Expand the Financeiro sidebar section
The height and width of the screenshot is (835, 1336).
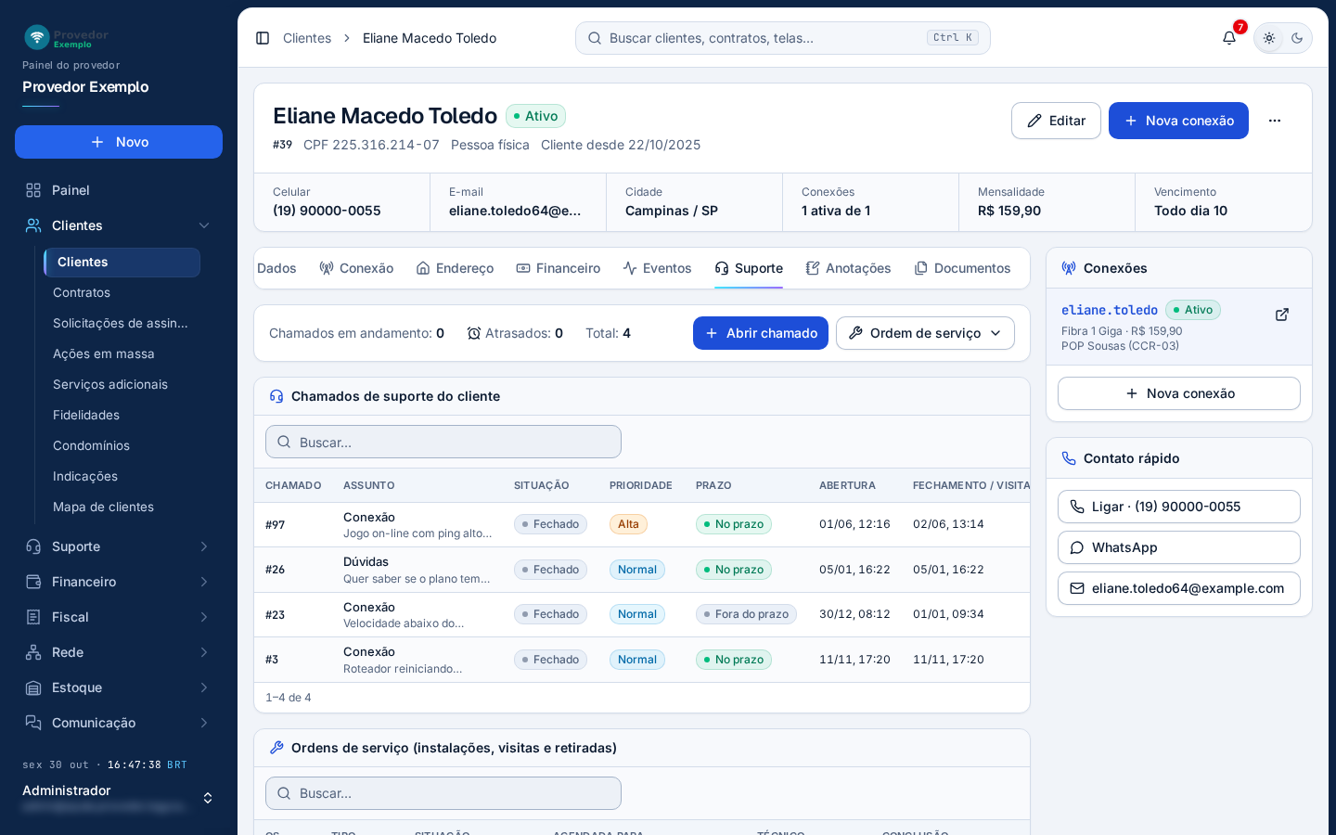[204, 582]
